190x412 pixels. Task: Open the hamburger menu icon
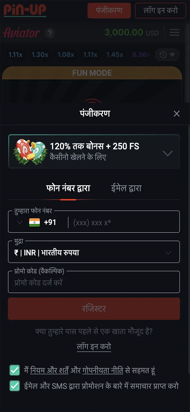coord(175,33)
